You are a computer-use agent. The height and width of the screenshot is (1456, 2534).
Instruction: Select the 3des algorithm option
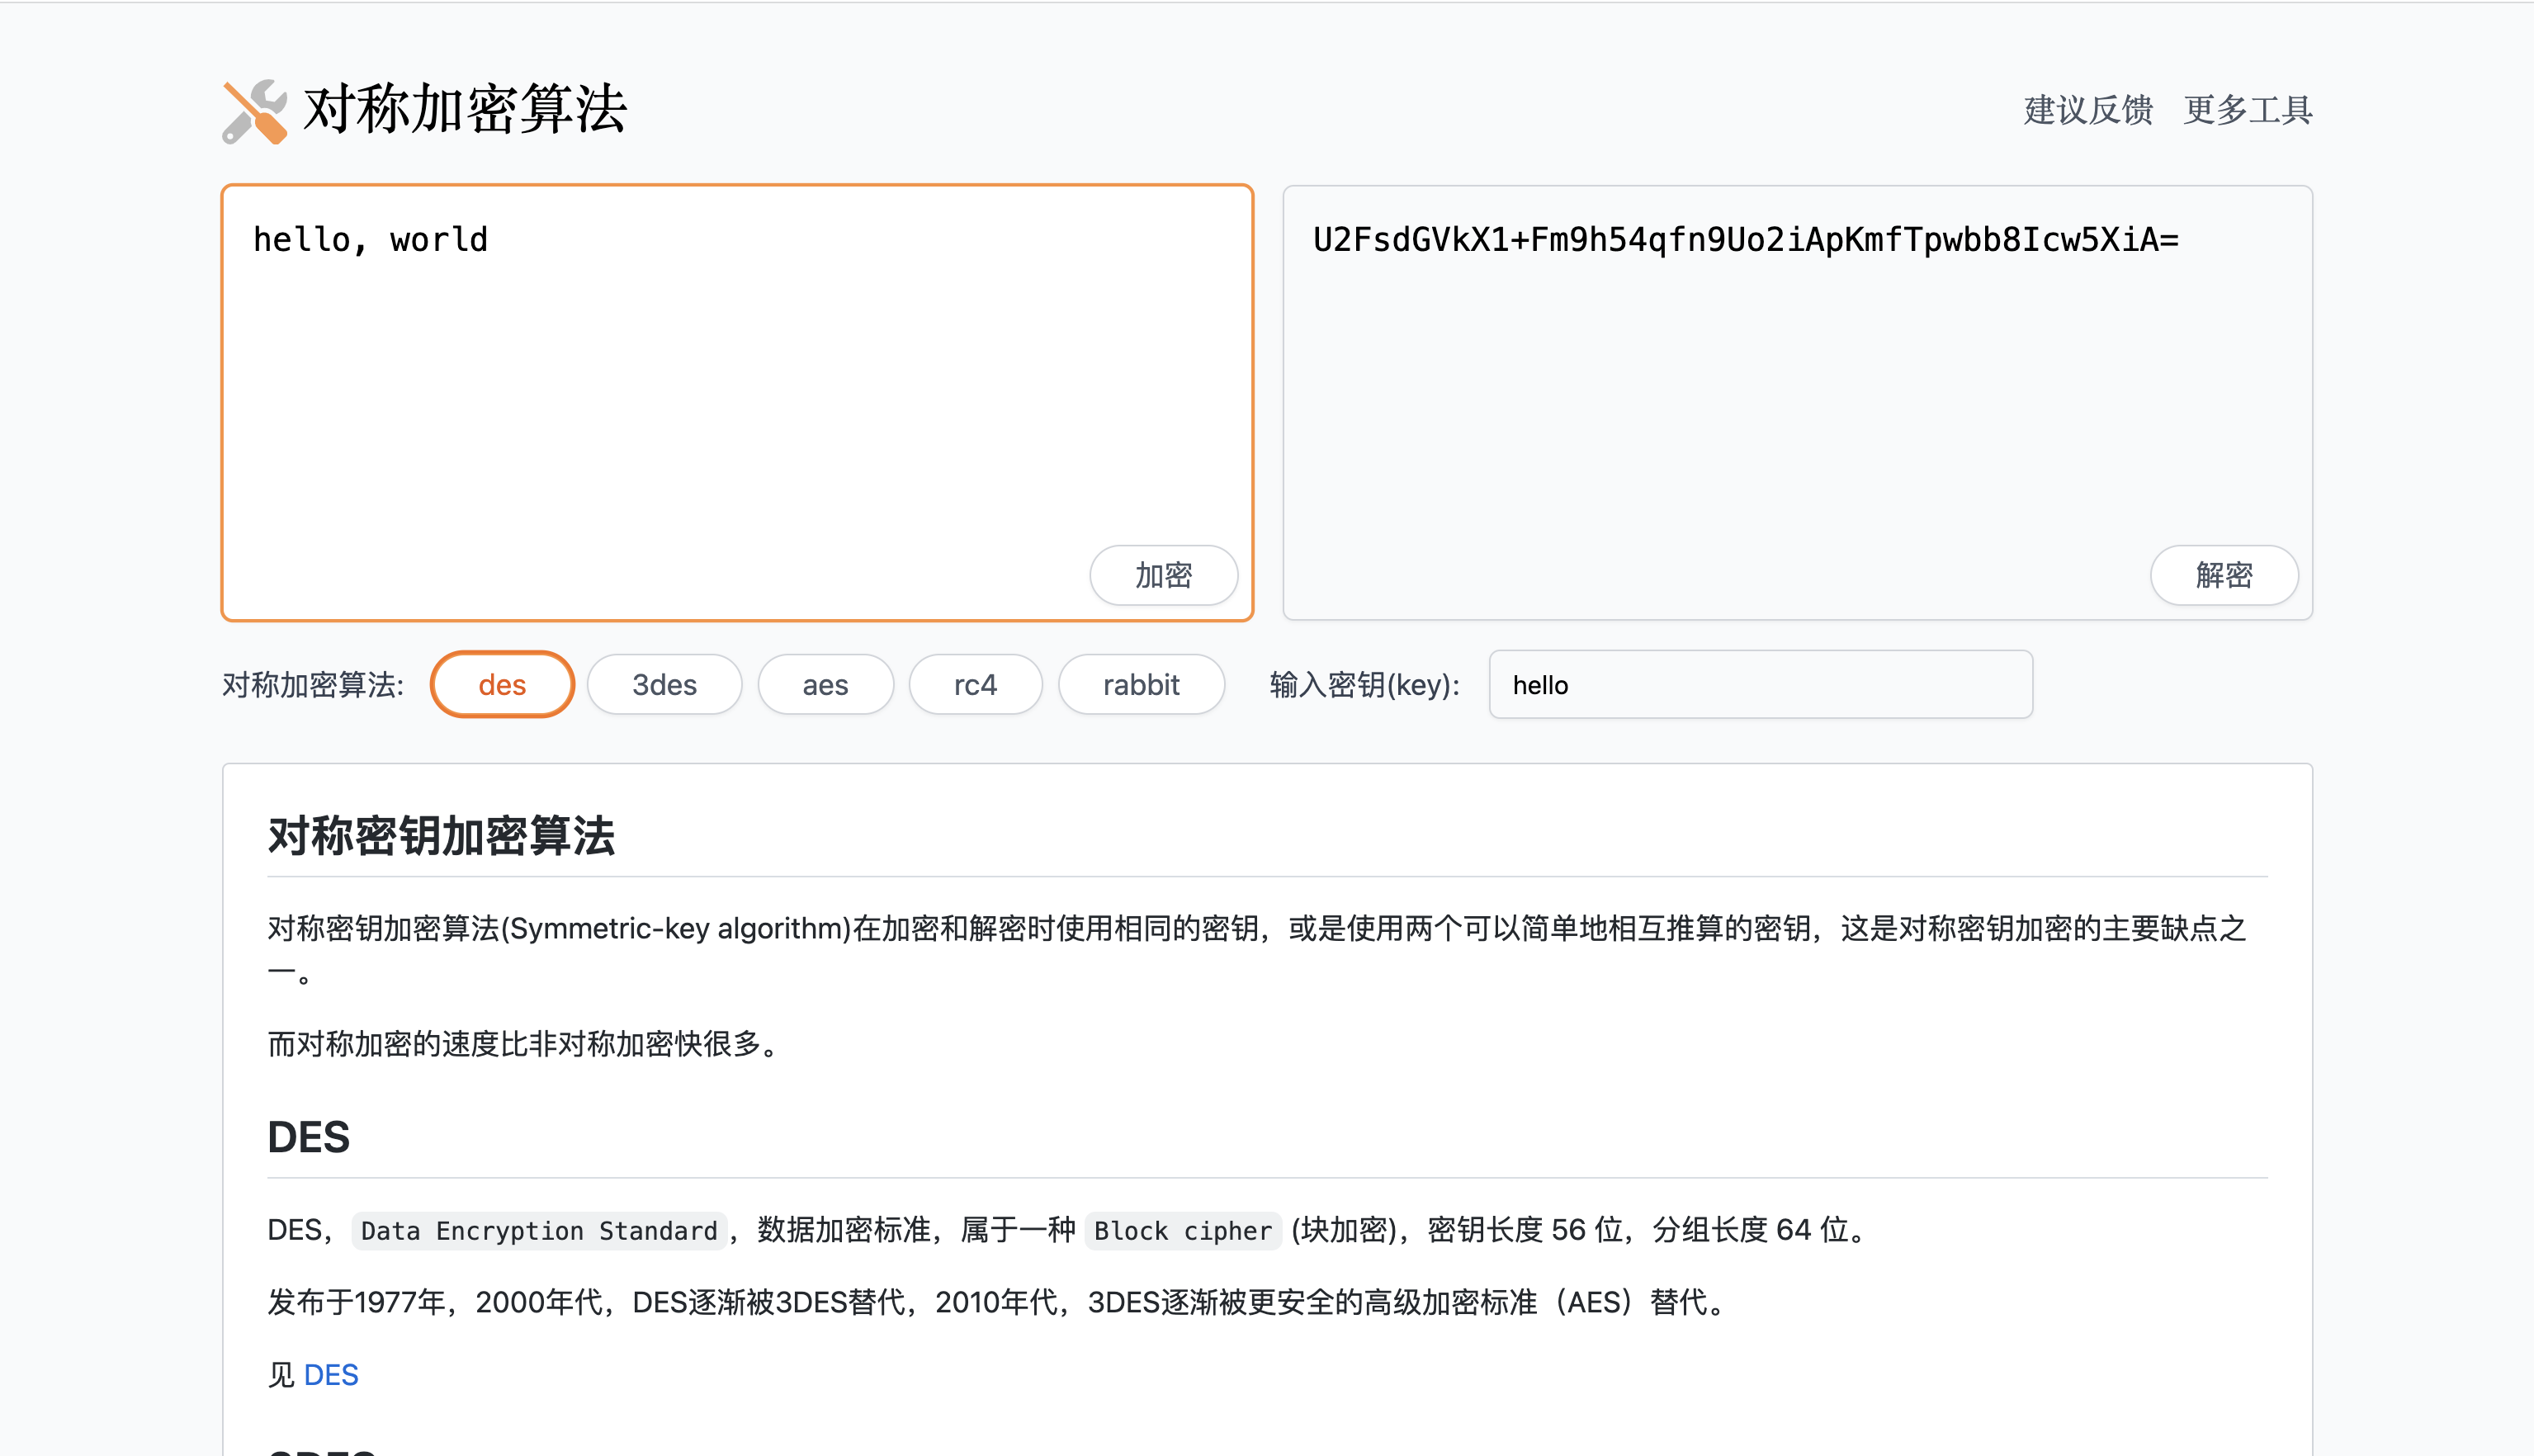[664, 685]
